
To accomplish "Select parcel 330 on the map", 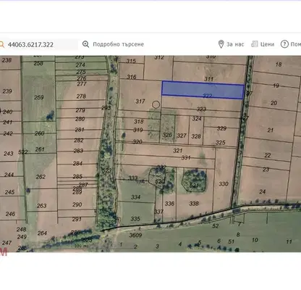I will coord(224,184).
